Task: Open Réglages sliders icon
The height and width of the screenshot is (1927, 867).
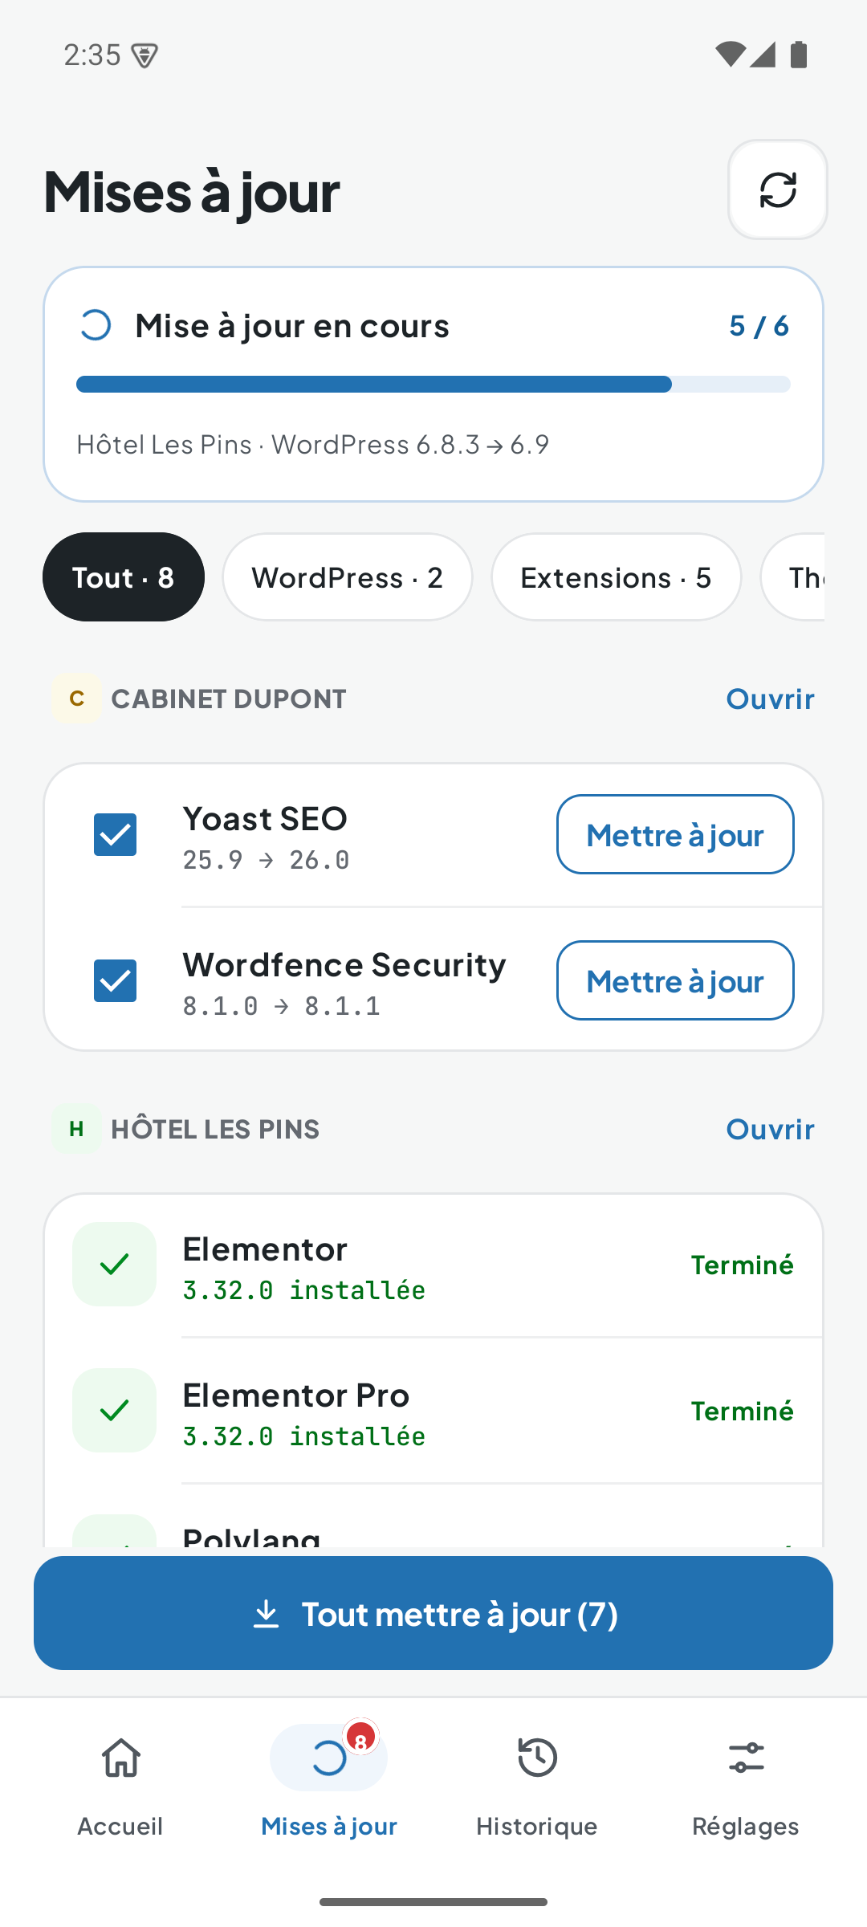Action: click(x=746, y=1758)
